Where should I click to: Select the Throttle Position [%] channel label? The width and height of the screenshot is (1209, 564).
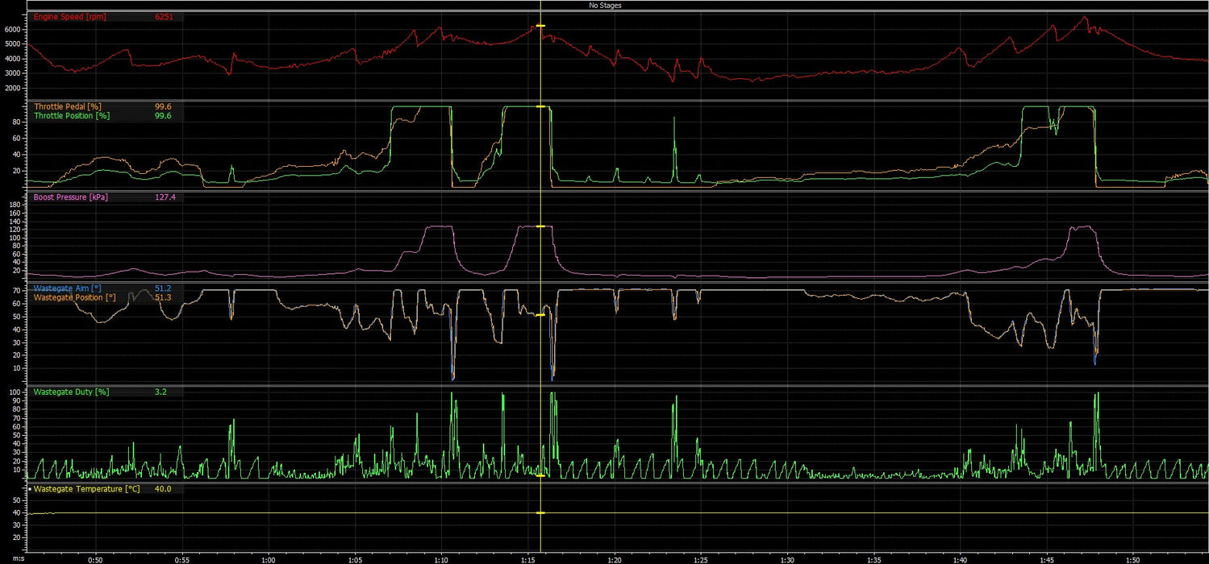(x=73, y=116)
